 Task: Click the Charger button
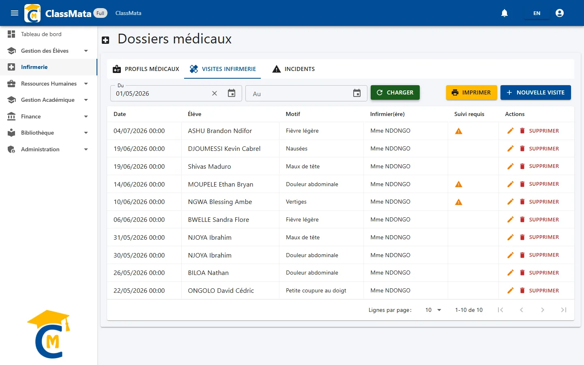(x=395, y=92)
